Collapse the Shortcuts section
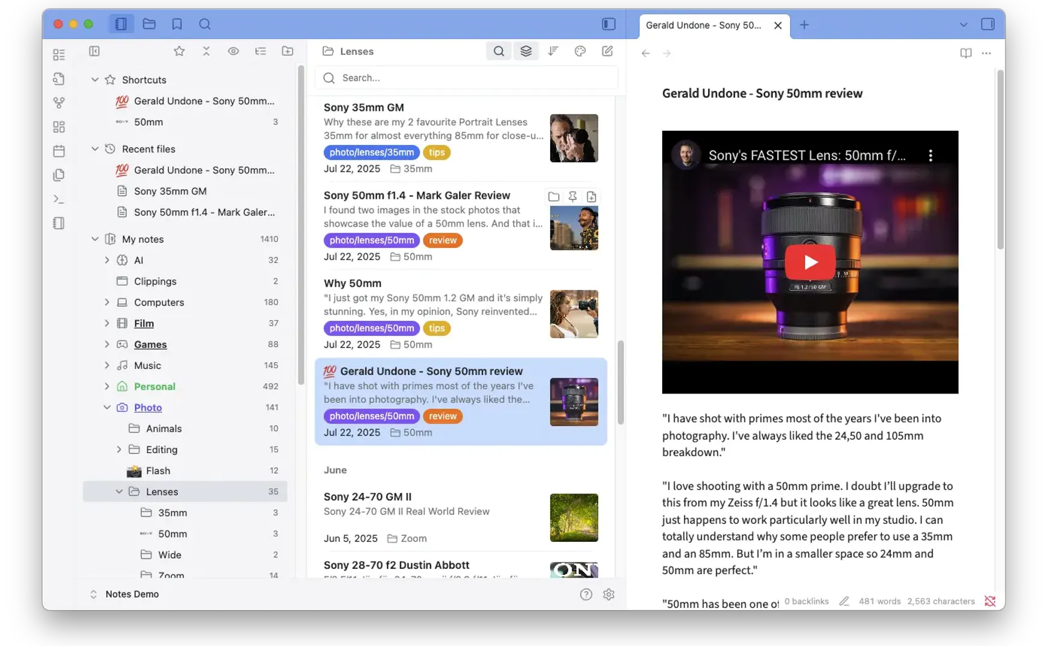The image size is (1047, 646). pyautogui.click(x=95, y=79)
